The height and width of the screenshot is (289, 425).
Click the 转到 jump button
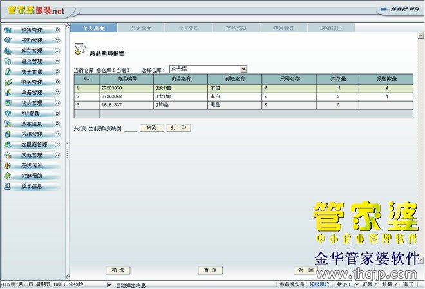coord(152,128)
